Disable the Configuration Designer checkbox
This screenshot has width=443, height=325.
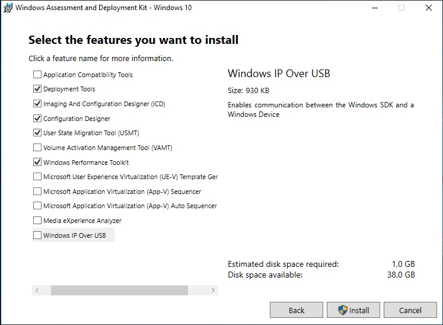pyautogui.click(x=37, y=119)
